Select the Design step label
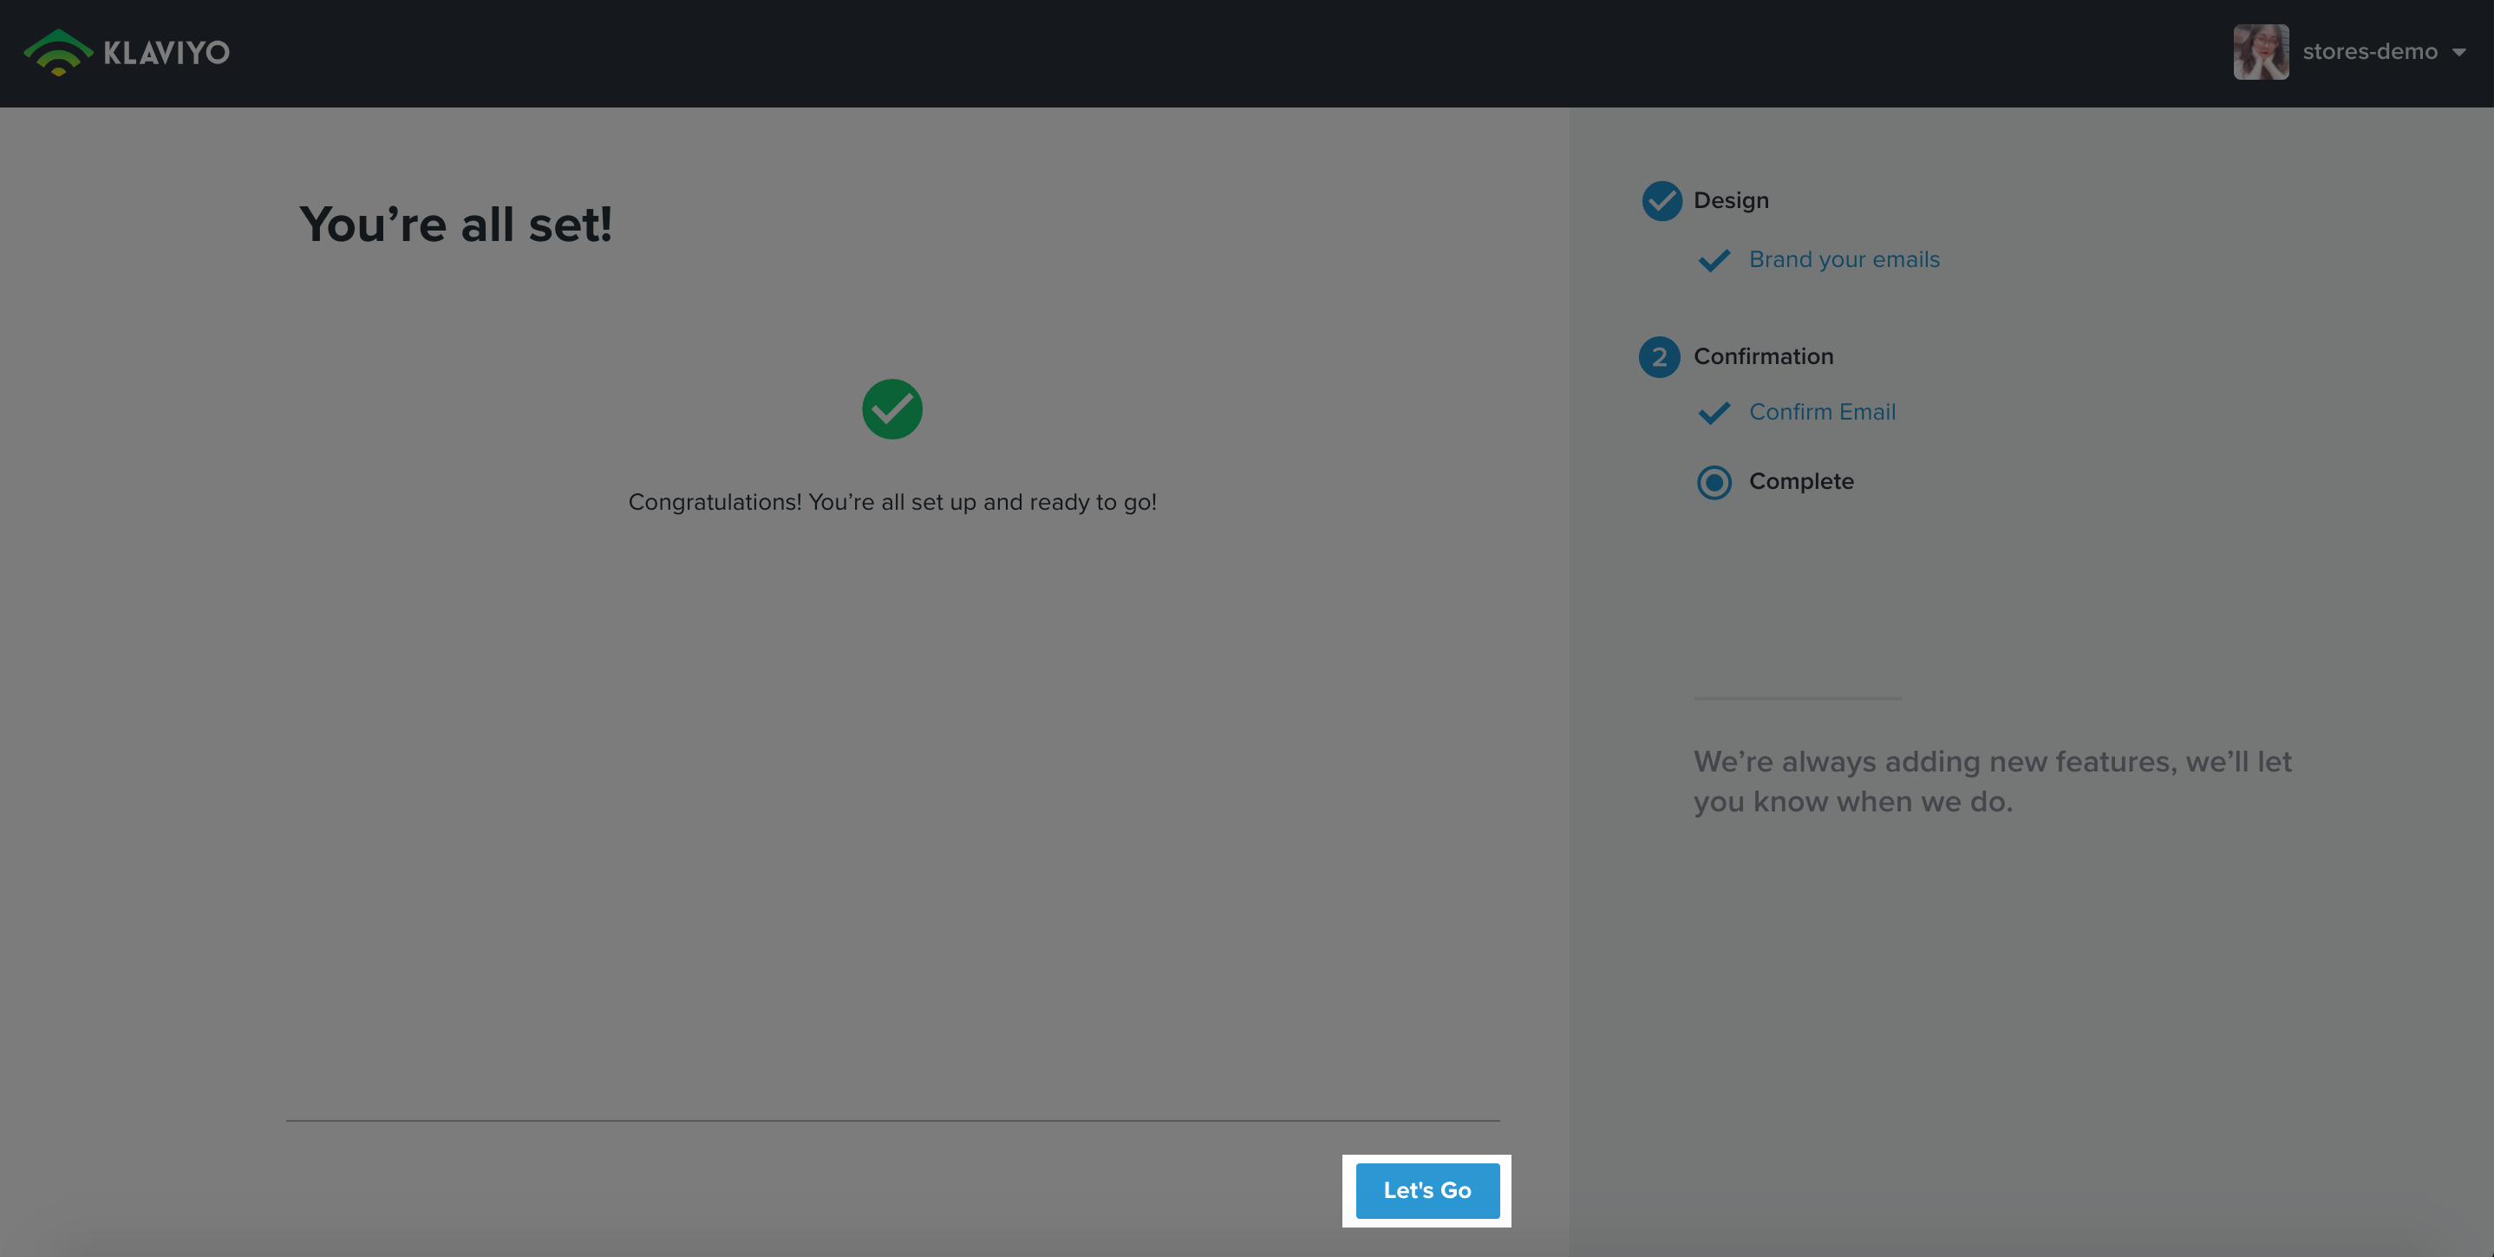 [1731, 200]
